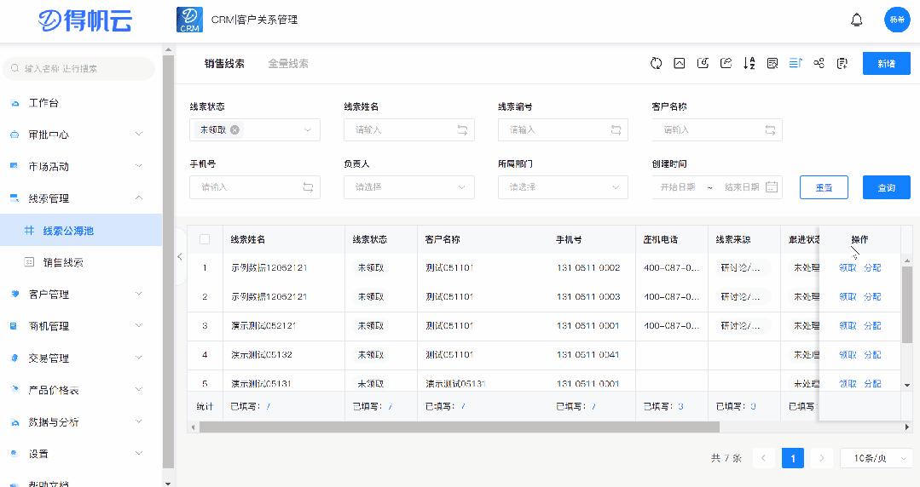Open the 线索状态 dropdown

click(255, 130)
